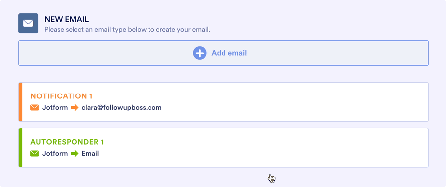Screen dimensions: 446x187
Task: Click the Add email text label
Action: coord(229,53)
